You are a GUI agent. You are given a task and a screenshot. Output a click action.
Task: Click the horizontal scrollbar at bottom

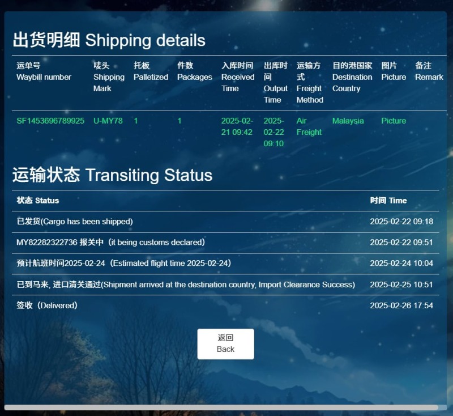(x=221, y=407)
